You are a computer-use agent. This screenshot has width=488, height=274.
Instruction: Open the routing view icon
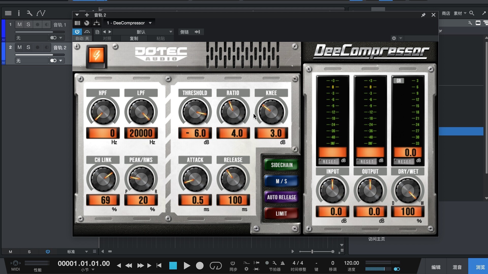tap(97, 23)
